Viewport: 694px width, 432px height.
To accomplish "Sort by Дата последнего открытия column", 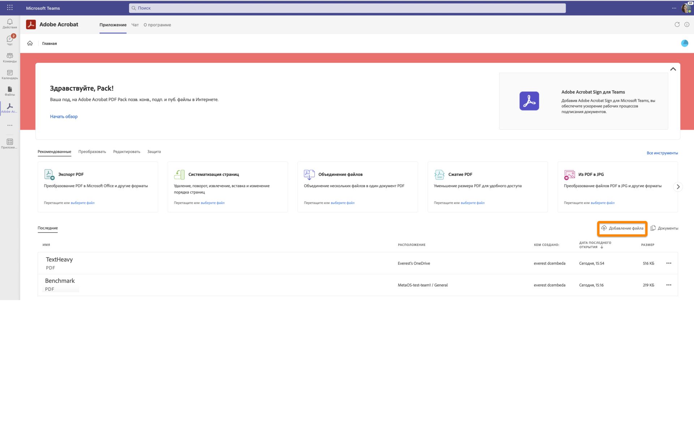I will coord(595,245).
